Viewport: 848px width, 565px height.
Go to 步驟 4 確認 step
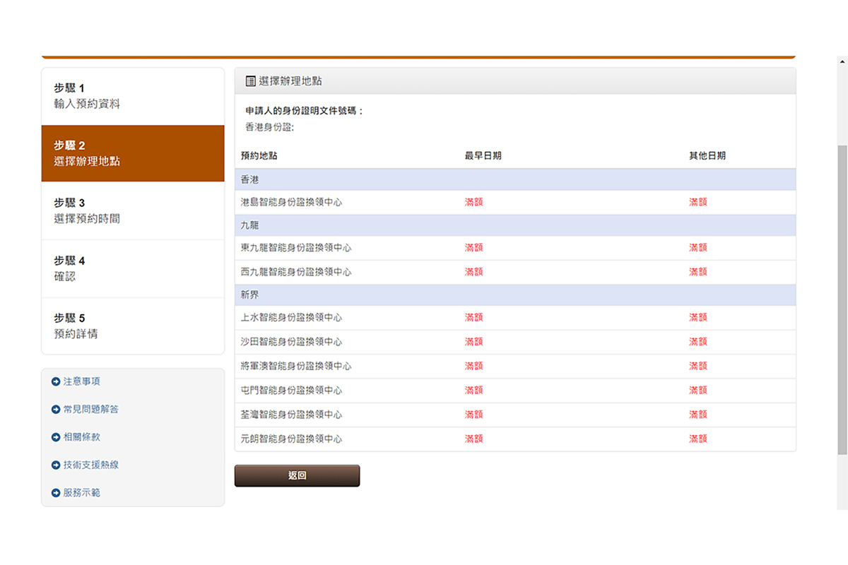133,268
